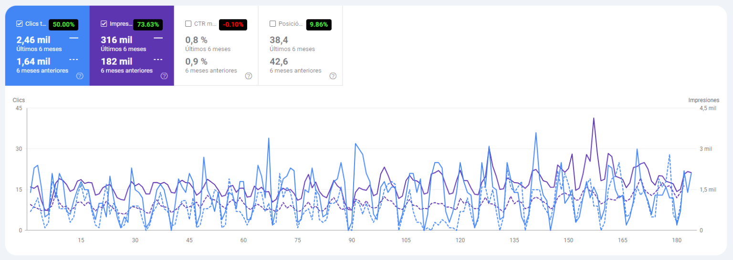
Task: Select the CTR card's 0,8 % value
Action: tap(196, 40)
